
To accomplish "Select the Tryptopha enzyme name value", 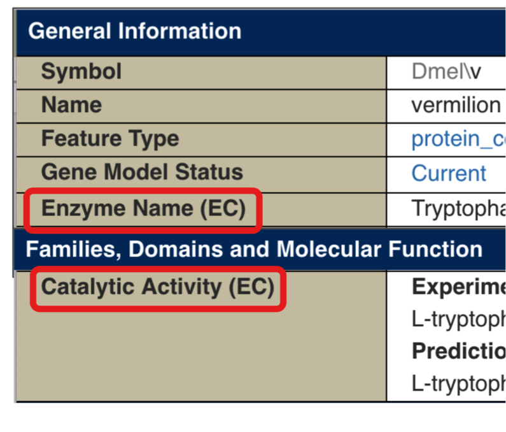I will pyautogui.click(x=458, y=208).
